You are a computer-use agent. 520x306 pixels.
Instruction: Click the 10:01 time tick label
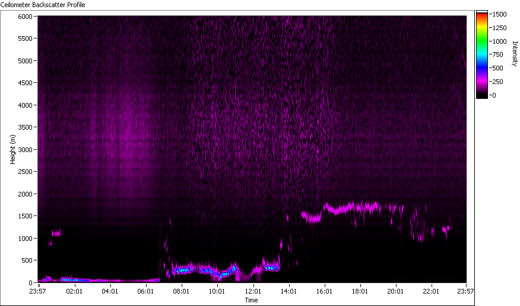(x=217, y=291)
